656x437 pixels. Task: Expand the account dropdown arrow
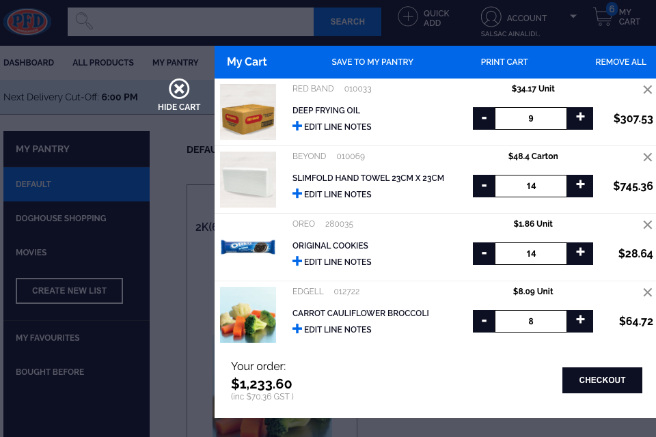[573, 16]
